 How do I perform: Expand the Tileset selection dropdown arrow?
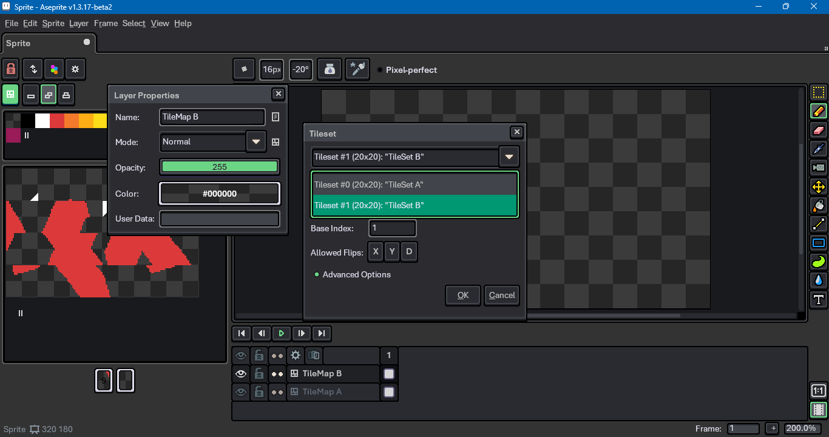[x=509, y=157]
